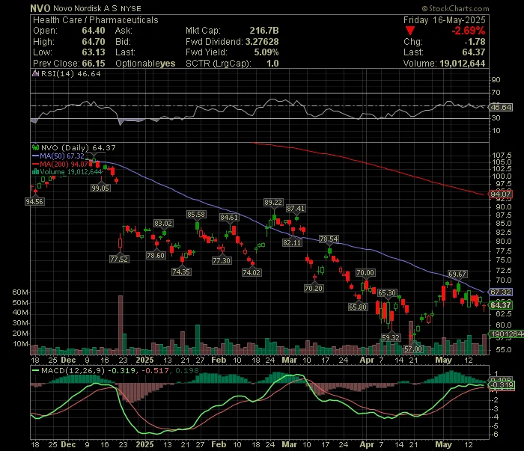Select the High value 64.70
The height and width of the screenshot is (451, 524).
pos(94,42)
